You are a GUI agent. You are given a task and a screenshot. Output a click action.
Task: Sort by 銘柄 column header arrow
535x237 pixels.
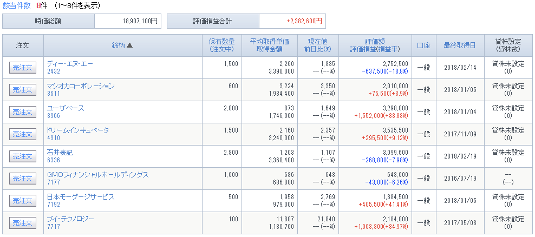(129, 45)
